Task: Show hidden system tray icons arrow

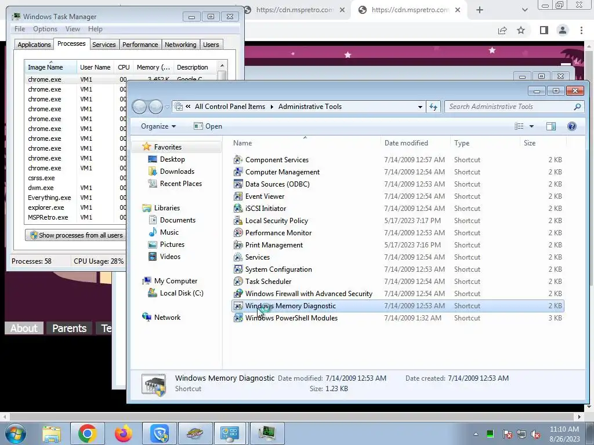Action: [476, 434]
